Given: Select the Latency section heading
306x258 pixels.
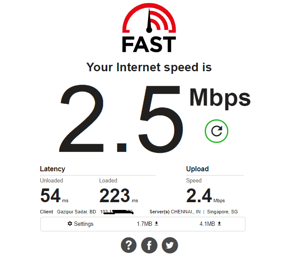Looking at the screenshot, I should 52,169.
